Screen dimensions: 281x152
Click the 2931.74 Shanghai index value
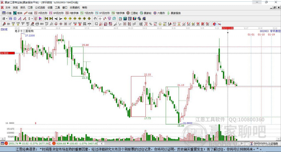[13, 143]
